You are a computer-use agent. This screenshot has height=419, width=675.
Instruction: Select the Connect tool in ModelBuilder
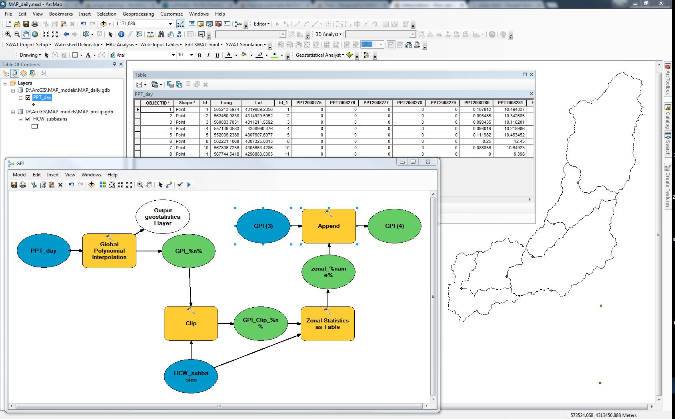pos(169,185)
